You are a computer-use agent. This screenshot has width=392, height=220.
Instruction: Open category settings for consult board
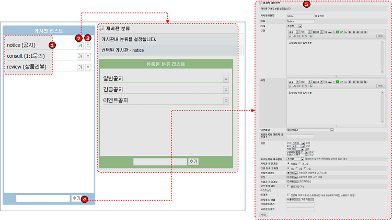[80, 56]
